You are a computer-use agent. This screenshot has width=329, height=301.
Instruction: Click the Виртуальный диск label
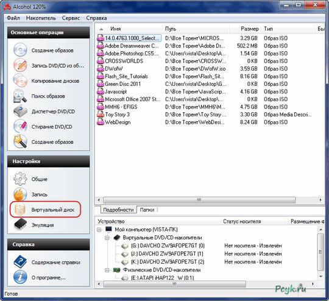[x=53, y=210]
